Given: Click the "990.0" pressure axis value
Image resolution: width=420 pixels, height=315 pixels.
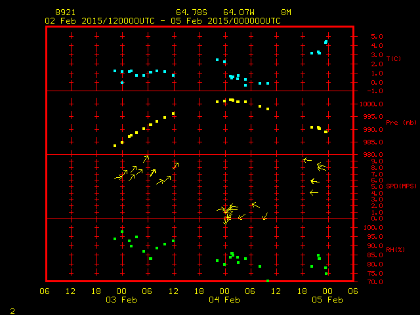Looking at the screenshot, I should click(x=373, y=130).
